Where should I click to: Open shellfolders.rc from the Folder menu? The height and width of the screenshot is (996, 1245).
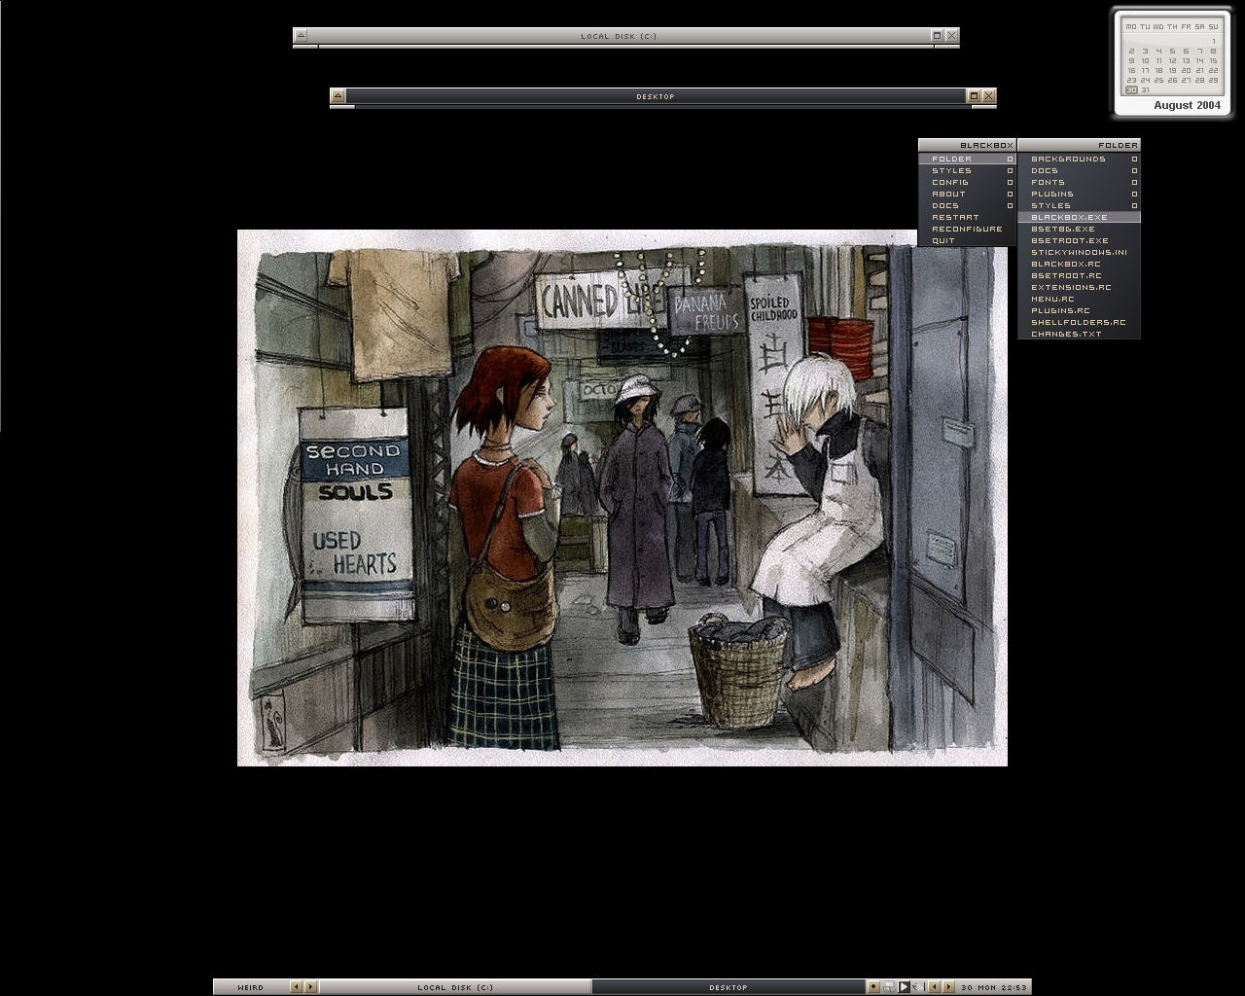click(1079, 322)
